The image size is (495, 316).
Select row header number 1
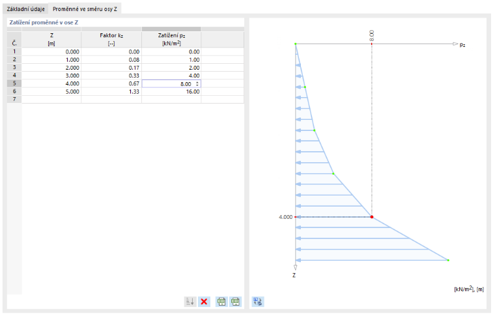pos(14,51)
